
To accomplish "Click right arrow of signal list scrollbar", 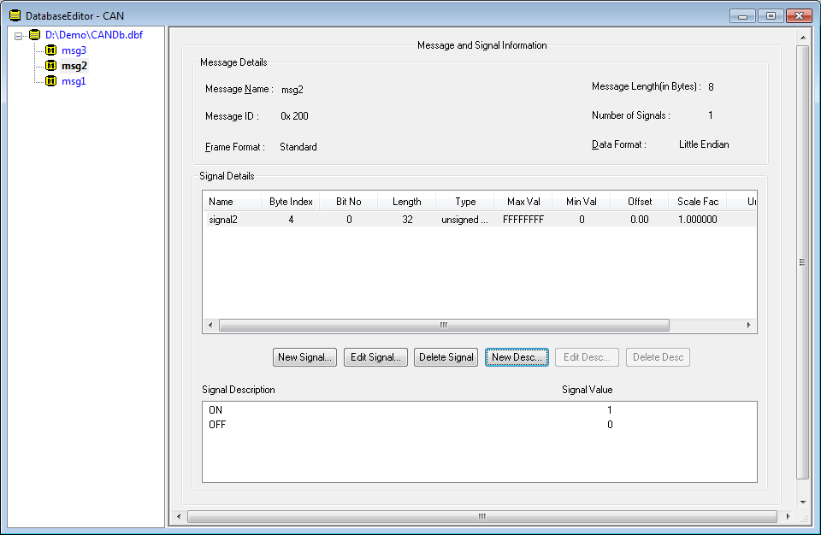I will pyautogui.click(x=749, y=325).
